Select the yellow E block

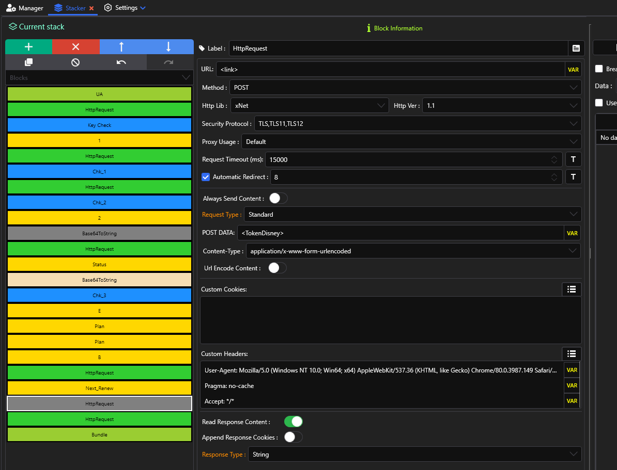pyautogui.click(x=100, y=311)
